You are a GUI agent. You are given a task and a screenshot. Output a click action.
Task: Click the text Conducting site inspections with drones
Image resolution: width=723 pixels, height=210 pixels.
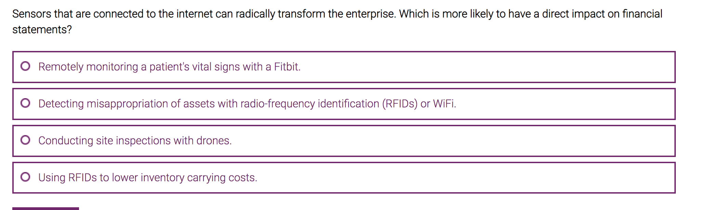tap(135, 141)
